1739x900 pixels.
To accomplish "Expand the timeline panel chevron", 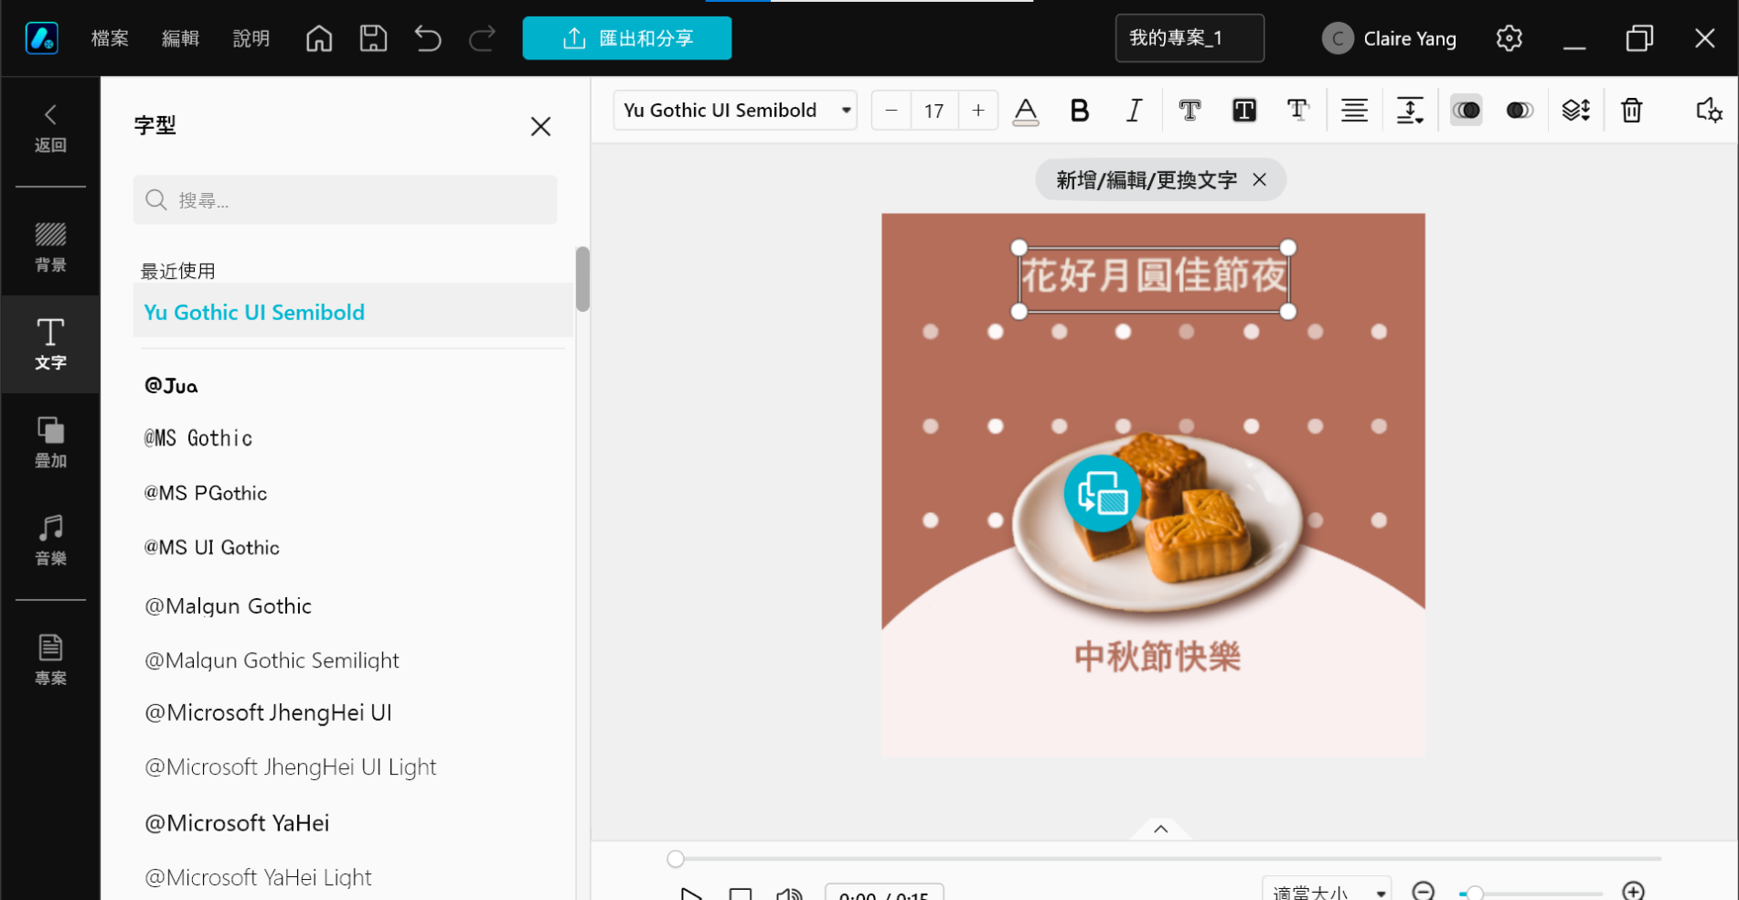I will click(x=1160, y=829).
